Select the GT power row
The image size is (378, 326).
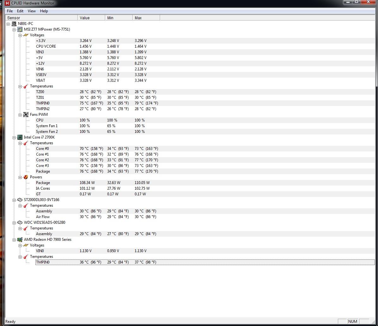point(205,194)
